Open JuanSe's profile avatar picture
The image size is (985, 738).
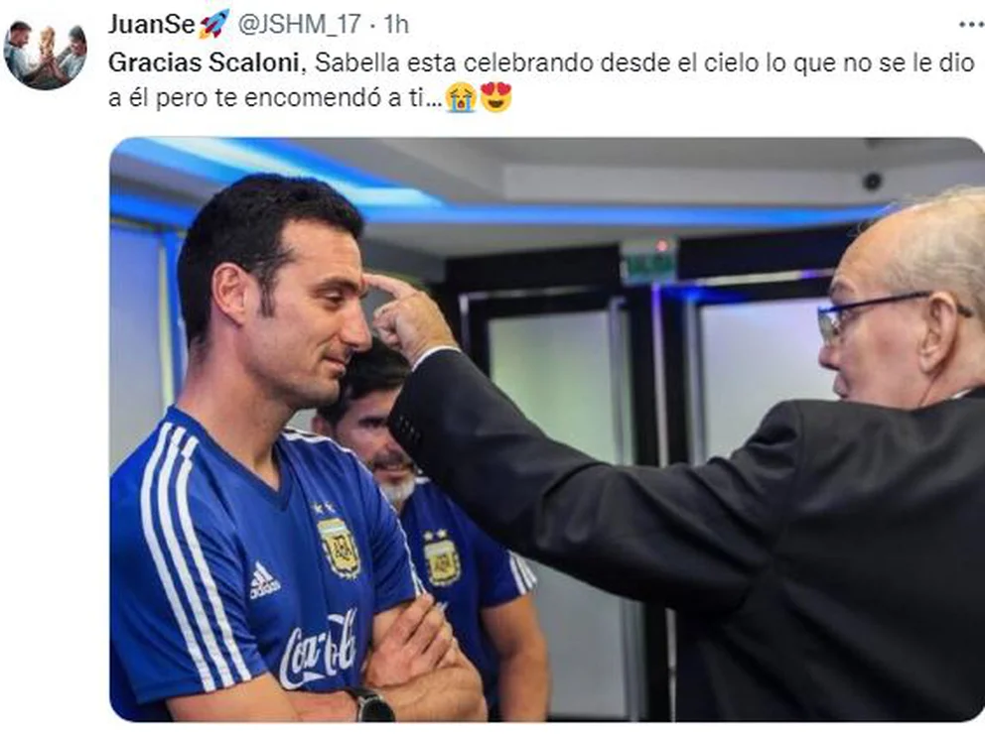click(x=46, y=54)
